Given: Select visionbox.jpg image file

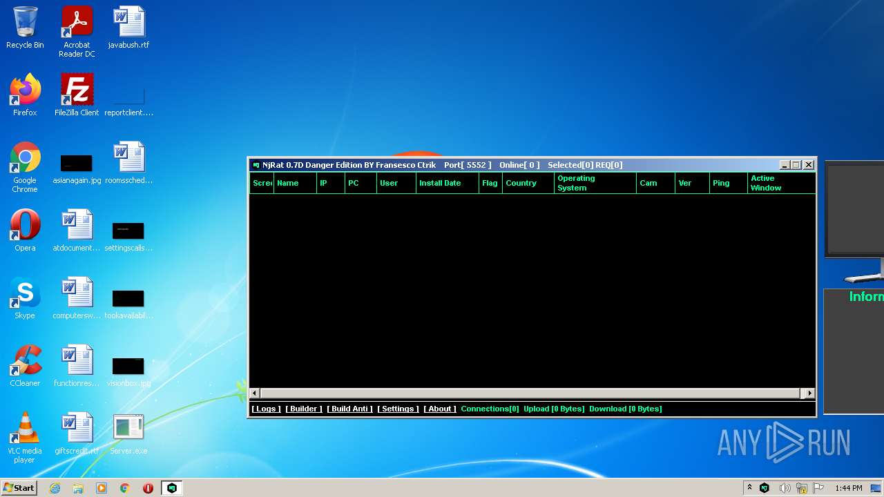Looking at the screenshot, I should [128, 371].
